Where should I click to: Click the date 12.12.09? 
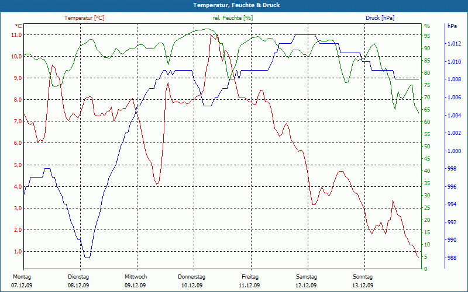[x=306, y=286]
